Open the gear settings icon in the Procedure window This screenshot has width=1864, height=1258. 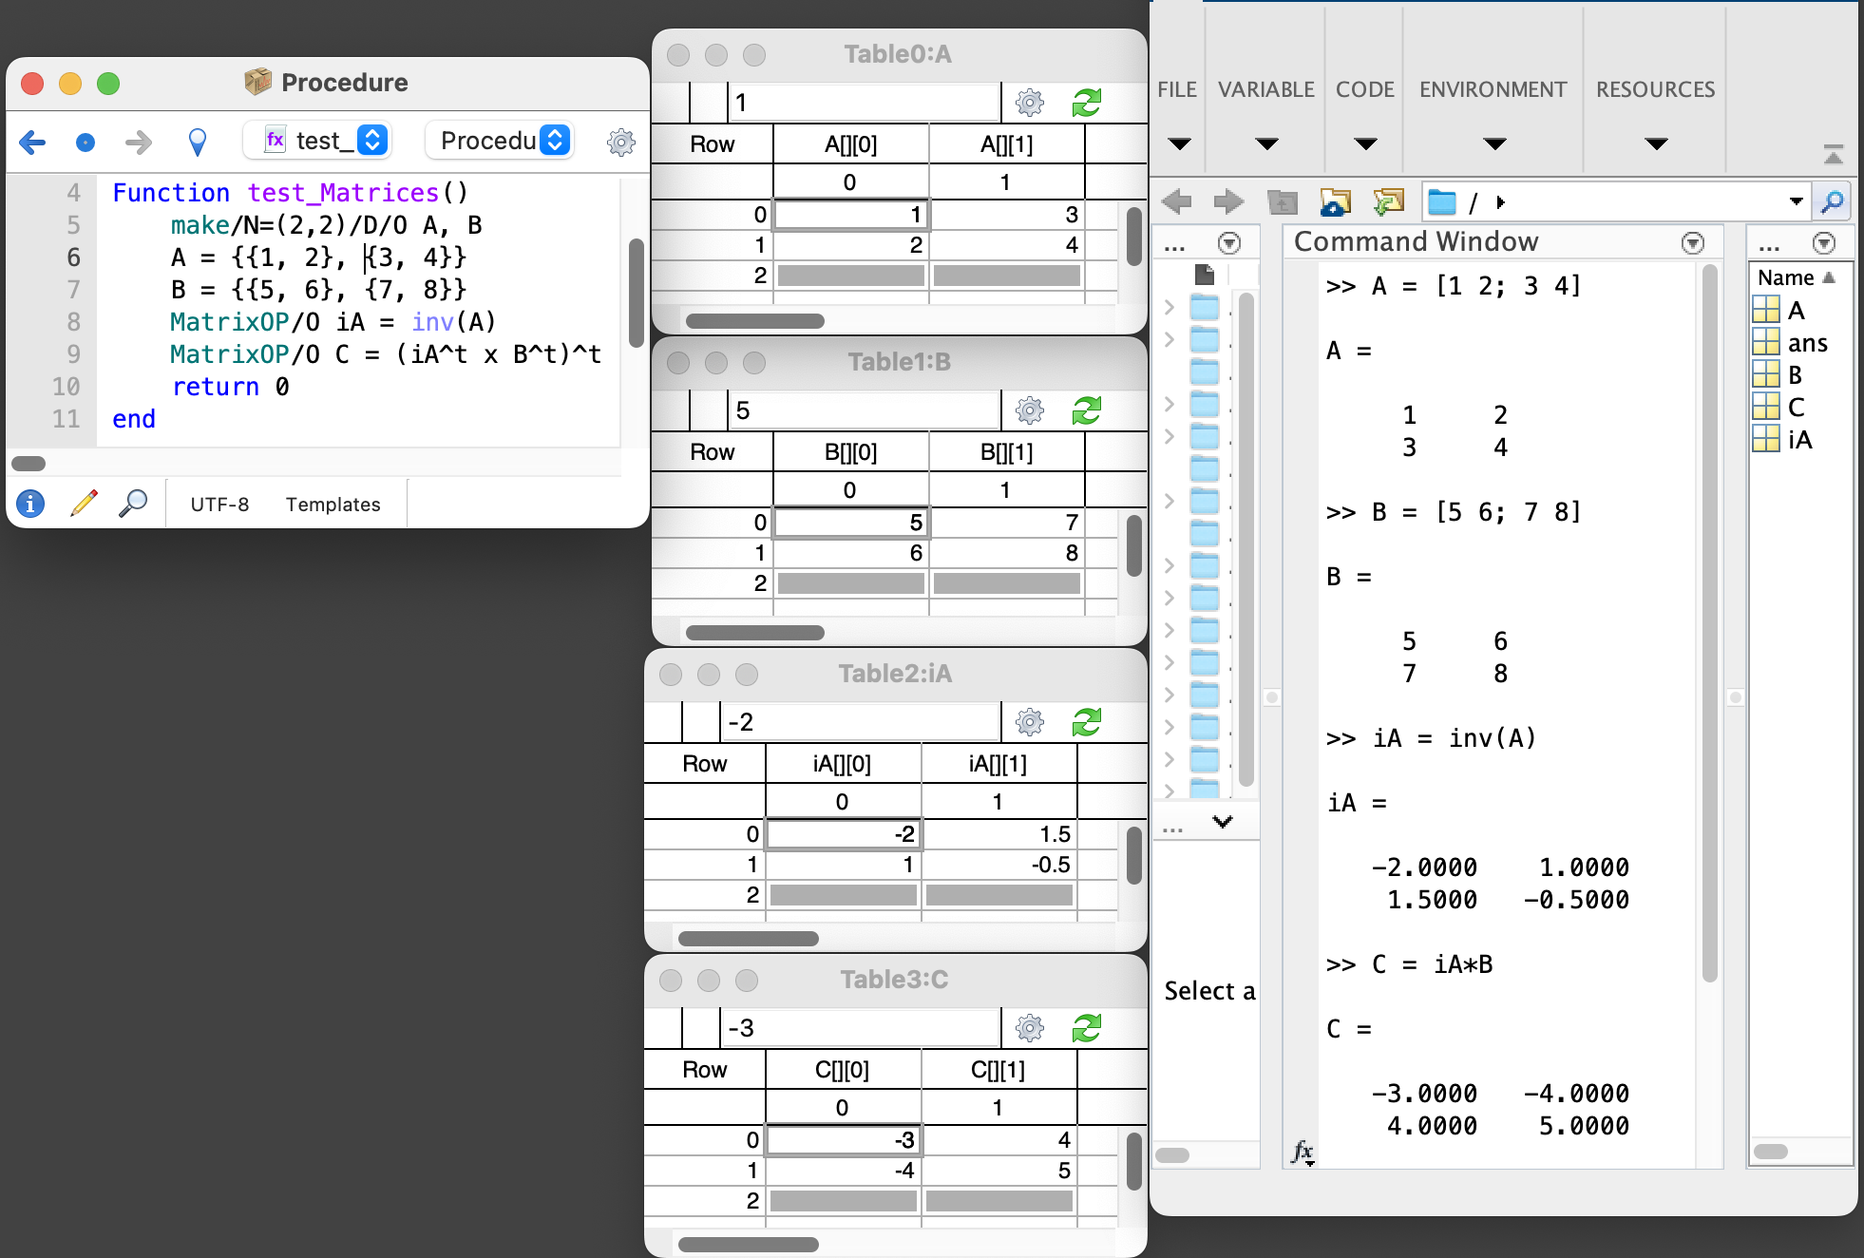tap(621, 142)
